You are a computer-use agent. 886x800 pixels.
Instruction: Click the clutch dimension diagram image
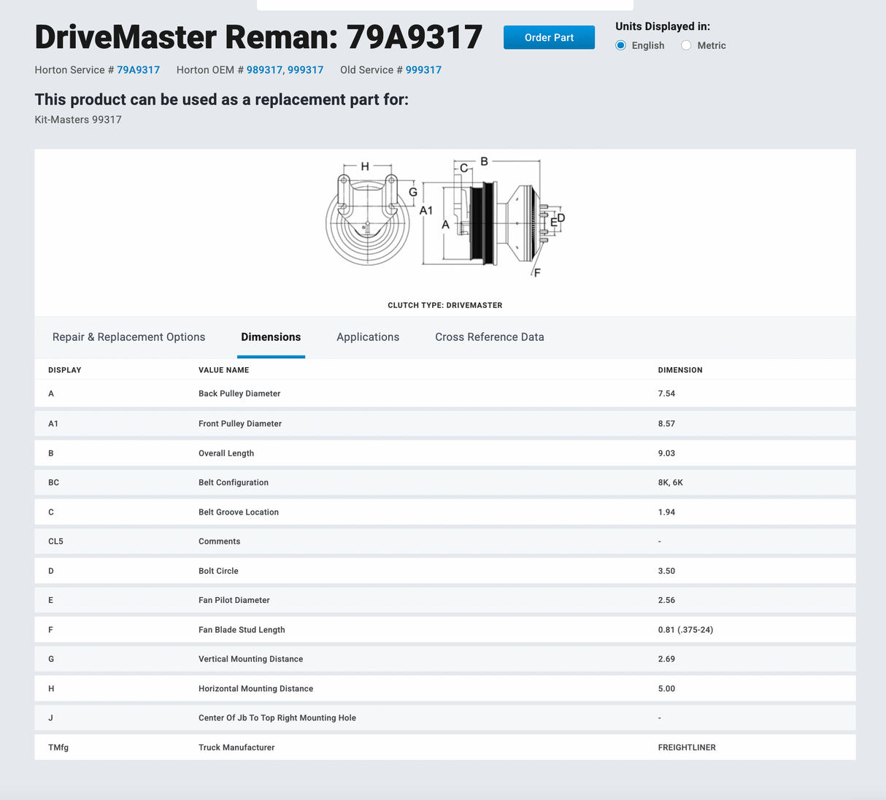[445, 217]
